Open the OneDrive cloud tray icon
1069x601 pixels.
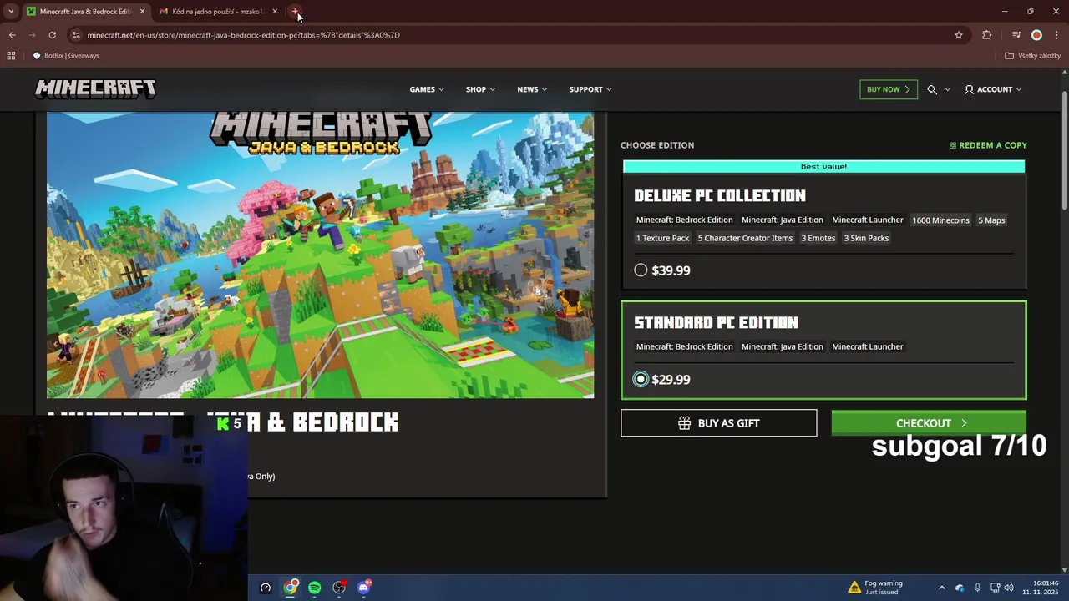pyautogui.click(x=960, y=588)
